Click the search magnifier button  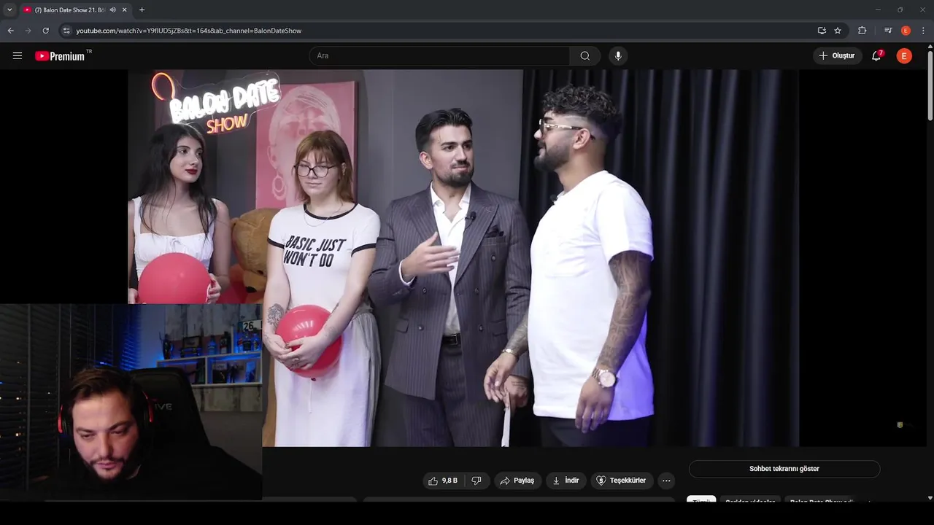[585, 55]
